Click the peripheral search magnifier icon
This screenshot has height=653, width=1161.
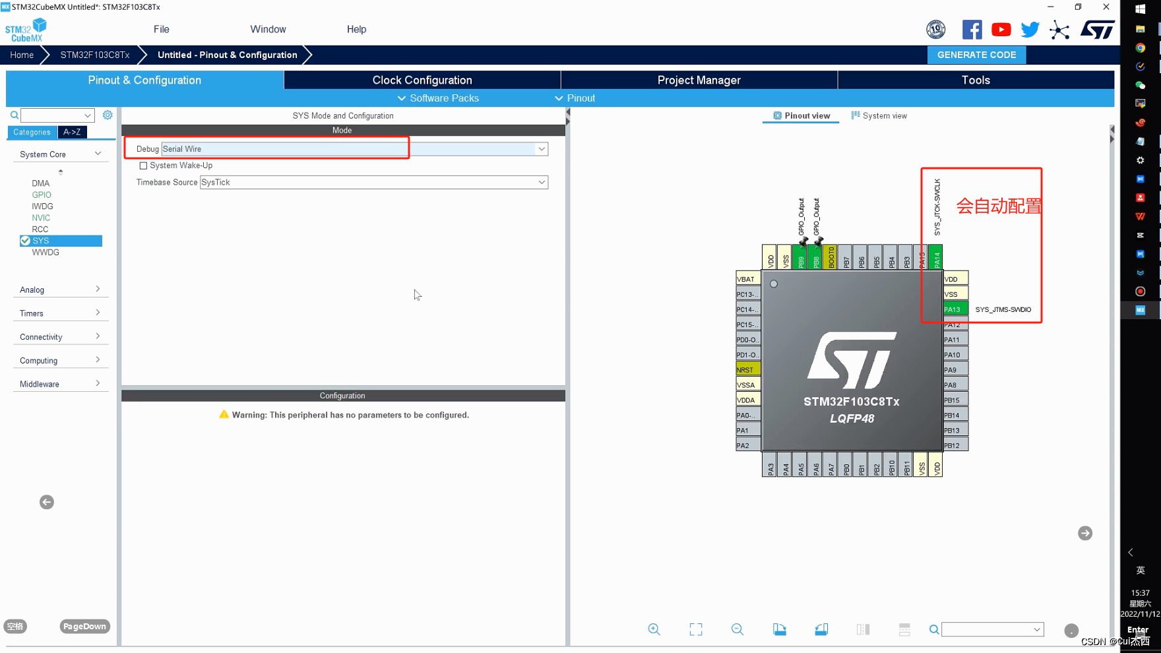click(14, 115)
